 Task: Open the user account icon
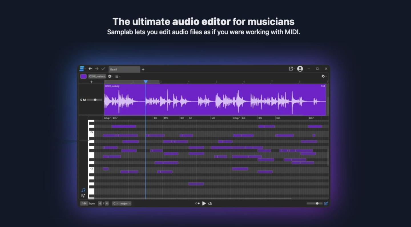click(300, 69)
